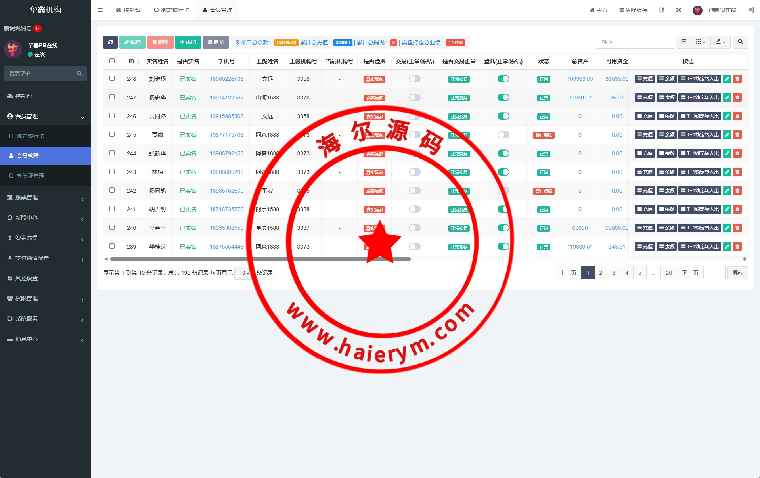Click red delete trash icon for row 247

coord(737,98)
